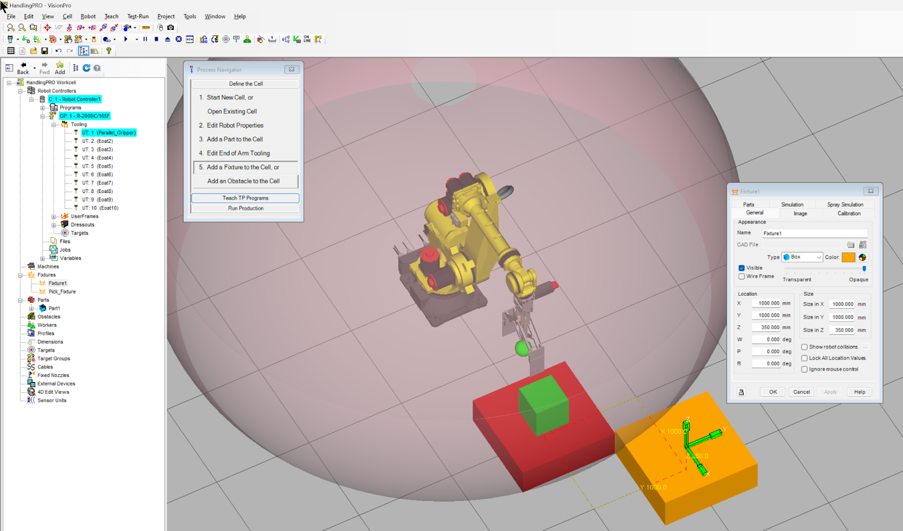The height and width of the screenshot is (531, 903).
Task: Click the Open folder icon in toolbar
Action: (x=33, y=51)
